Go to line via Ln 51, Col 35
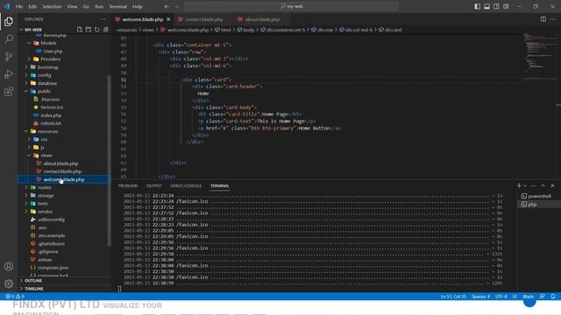 click(453, 297)
